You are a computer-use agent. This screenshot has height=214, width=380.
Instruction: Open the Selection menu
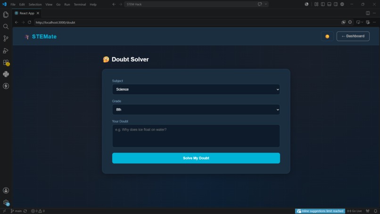(35, 4)
